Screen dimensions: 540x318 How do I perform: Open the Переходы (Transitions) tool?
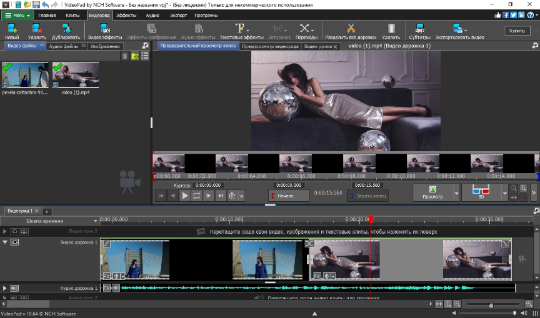[306, 31]
